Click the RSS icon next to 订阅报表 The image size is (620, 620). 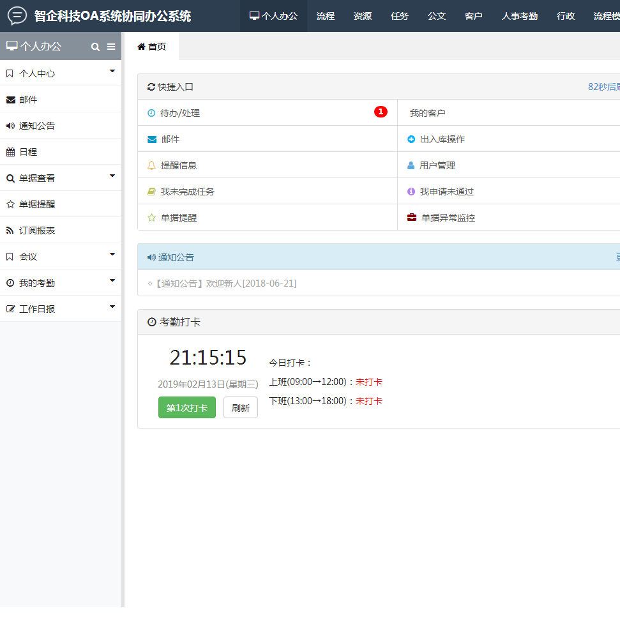tap(10, 231)
